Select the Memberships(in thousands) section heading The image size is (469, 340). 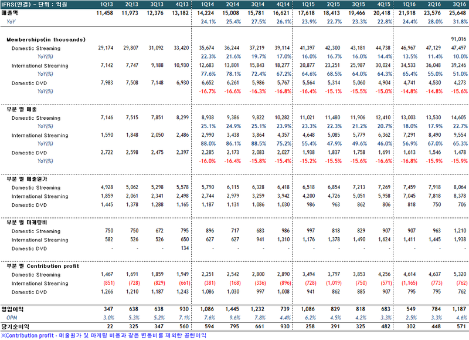tap(46, 39)
